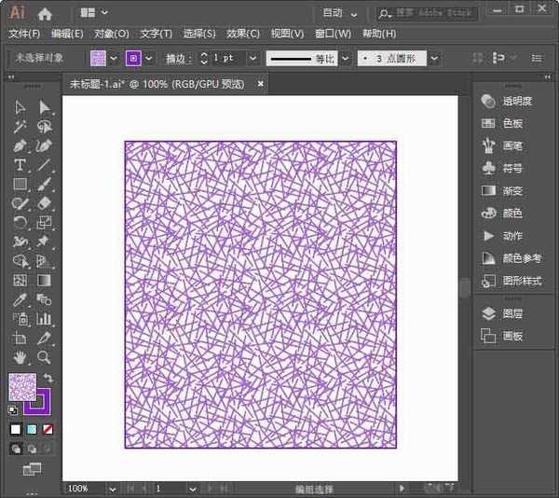
Task: Reset to default fill and stroke
Action: (13, 409)
